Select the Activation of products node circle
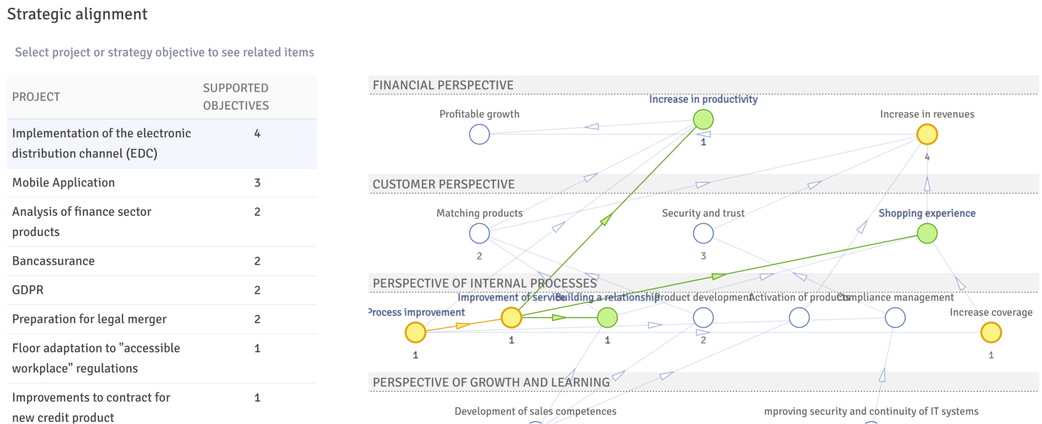The image size is (1042, 424). pyautogui.click(x=799, y=318)
